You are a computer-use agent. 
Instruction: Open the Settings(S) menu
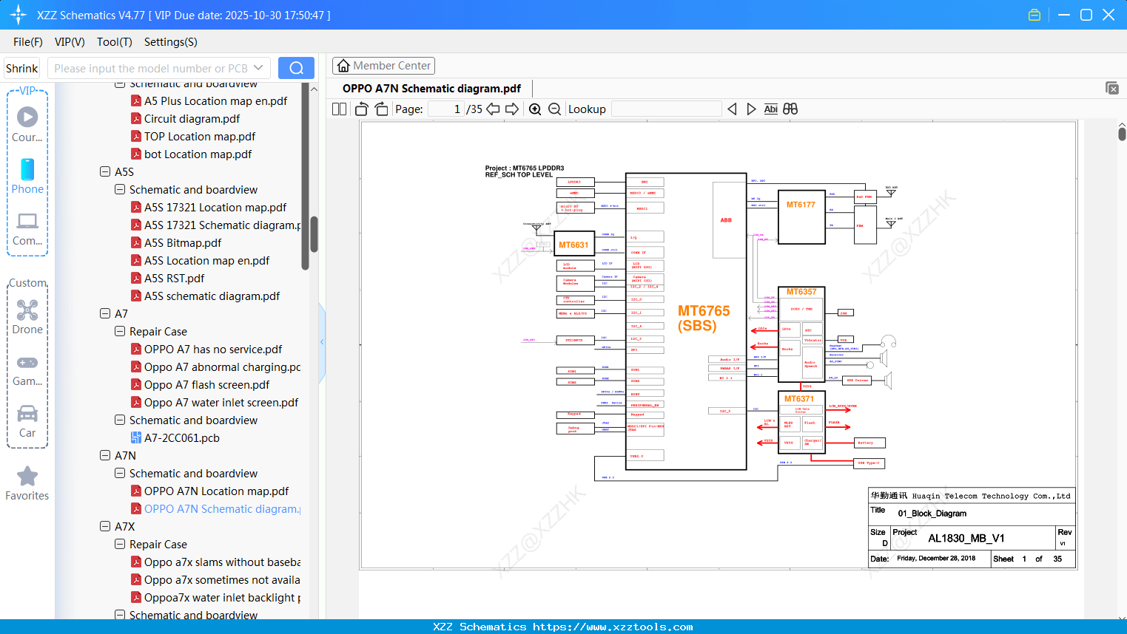tap(170, 42)
